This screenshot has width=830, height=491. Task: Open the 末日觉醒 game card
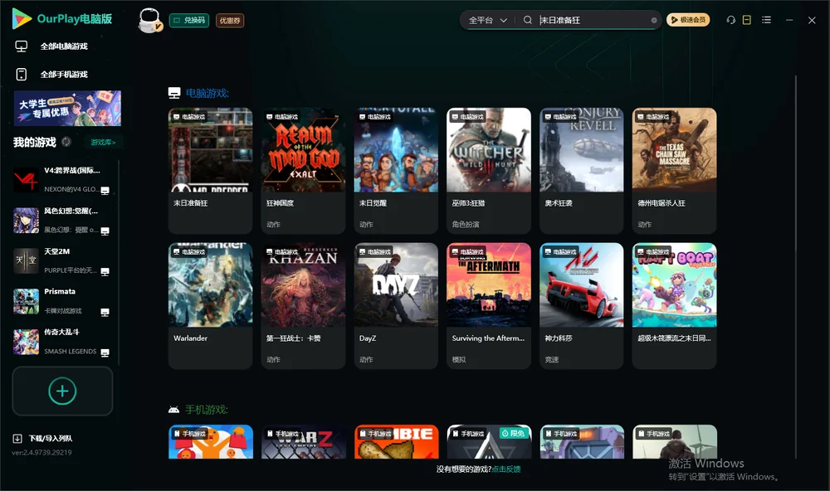click(396, 171)
